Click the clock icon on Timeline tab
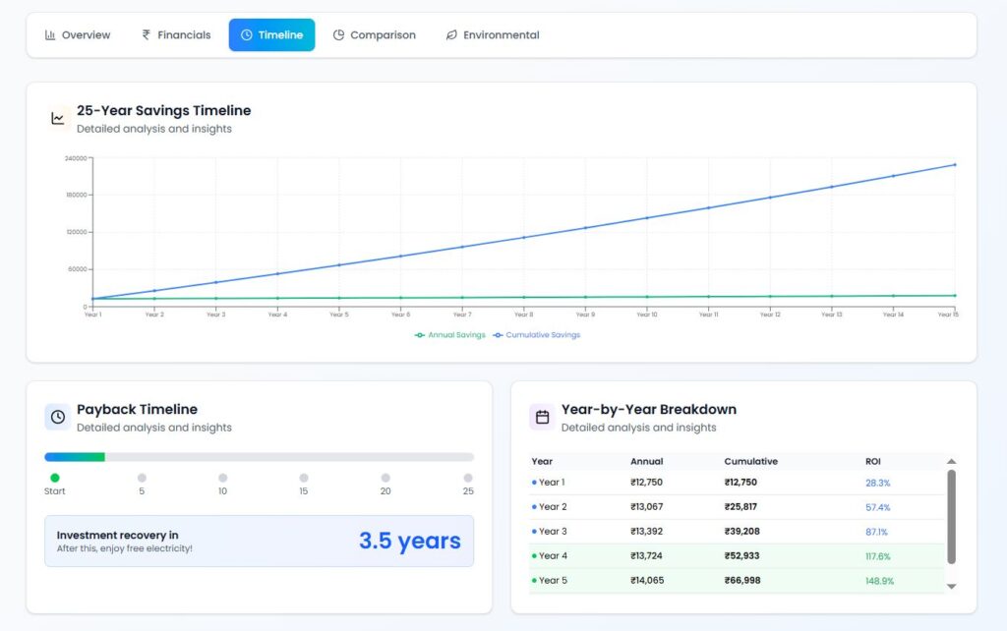Screen dimensions: 1007x631 (x=246, y=35)
